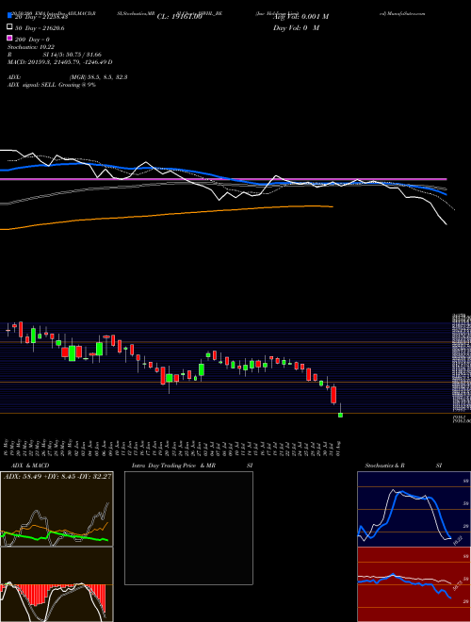The height and width of the screenshot is (622, 471).
Task: Click the blue 20 Day legend swatch
Action: click(9, 16)
